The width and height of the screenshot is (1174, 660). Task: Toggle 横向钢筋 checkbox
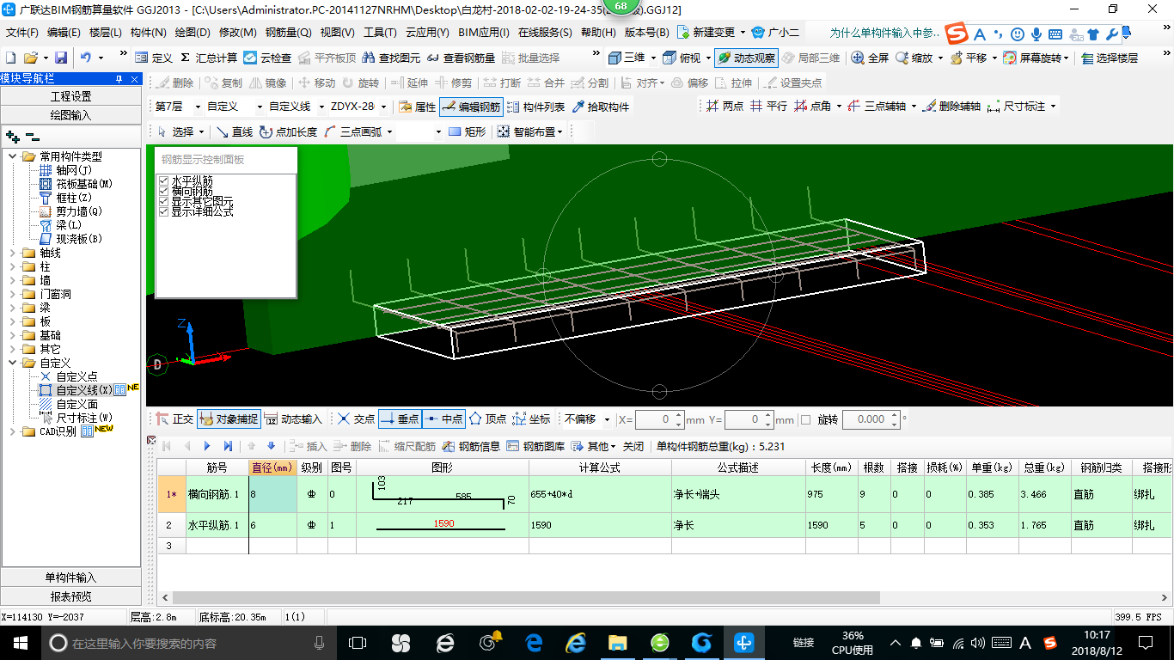tap(163, 192)
